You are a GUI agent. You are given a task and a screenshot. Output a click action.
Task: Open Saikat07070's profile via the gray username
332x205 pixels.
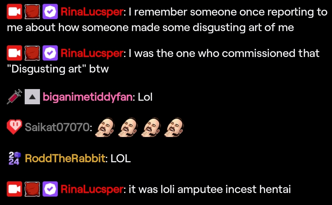click(x=57, y=127)
